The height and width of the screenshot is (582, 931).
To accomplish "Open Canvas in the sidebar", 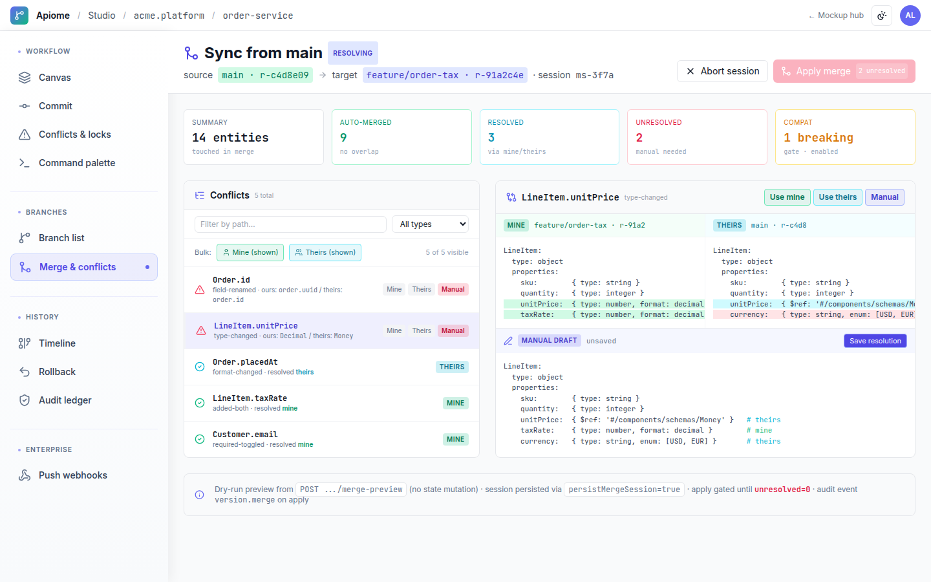I will click(x=84, y=78).
